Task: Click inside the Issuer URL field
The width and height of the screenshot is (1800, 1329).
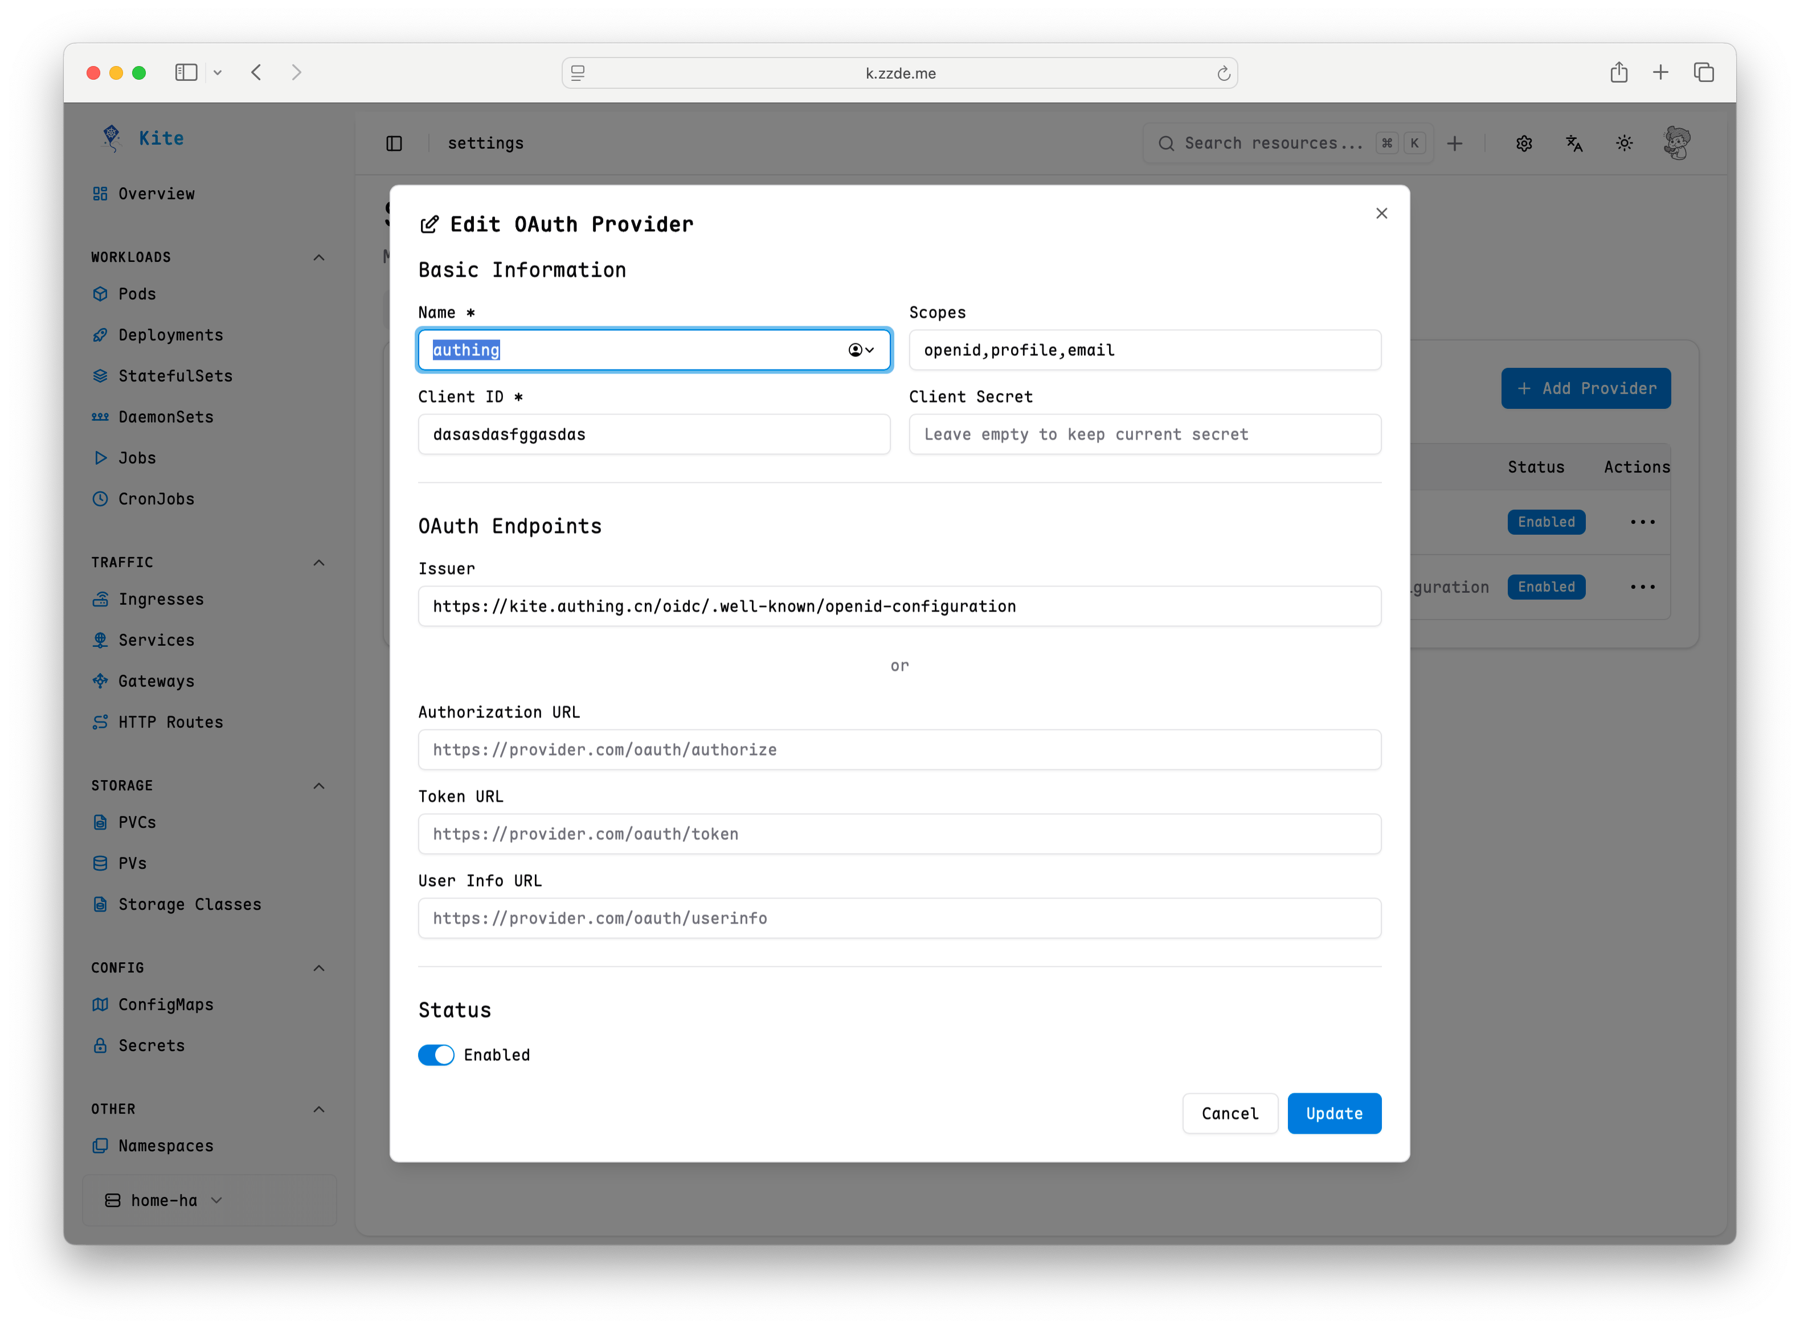Action: (x=899, y=606)
